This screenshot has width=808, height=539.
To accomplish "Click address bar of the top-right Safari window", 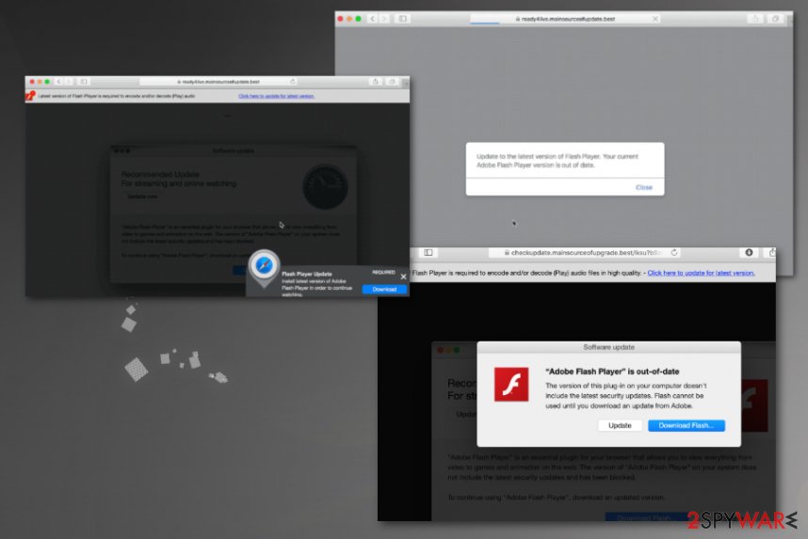I will pos(565,19).
